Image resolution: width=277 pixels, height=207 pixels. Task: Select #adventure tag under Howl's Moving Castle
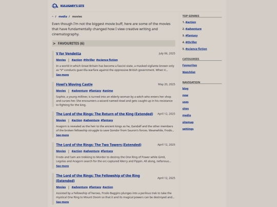(x=80, y=90)
